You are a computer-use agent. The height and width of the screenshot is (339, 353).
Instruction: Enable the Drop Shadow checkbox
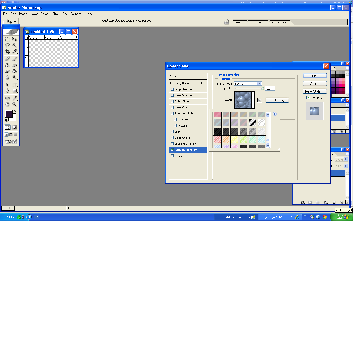(172, 89)
